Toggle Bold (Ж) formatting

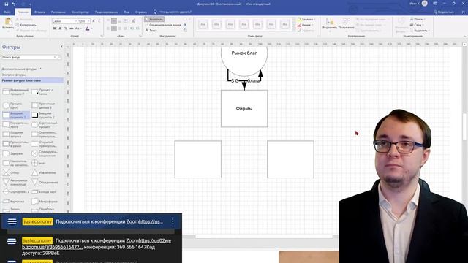(x=55, y=28)
